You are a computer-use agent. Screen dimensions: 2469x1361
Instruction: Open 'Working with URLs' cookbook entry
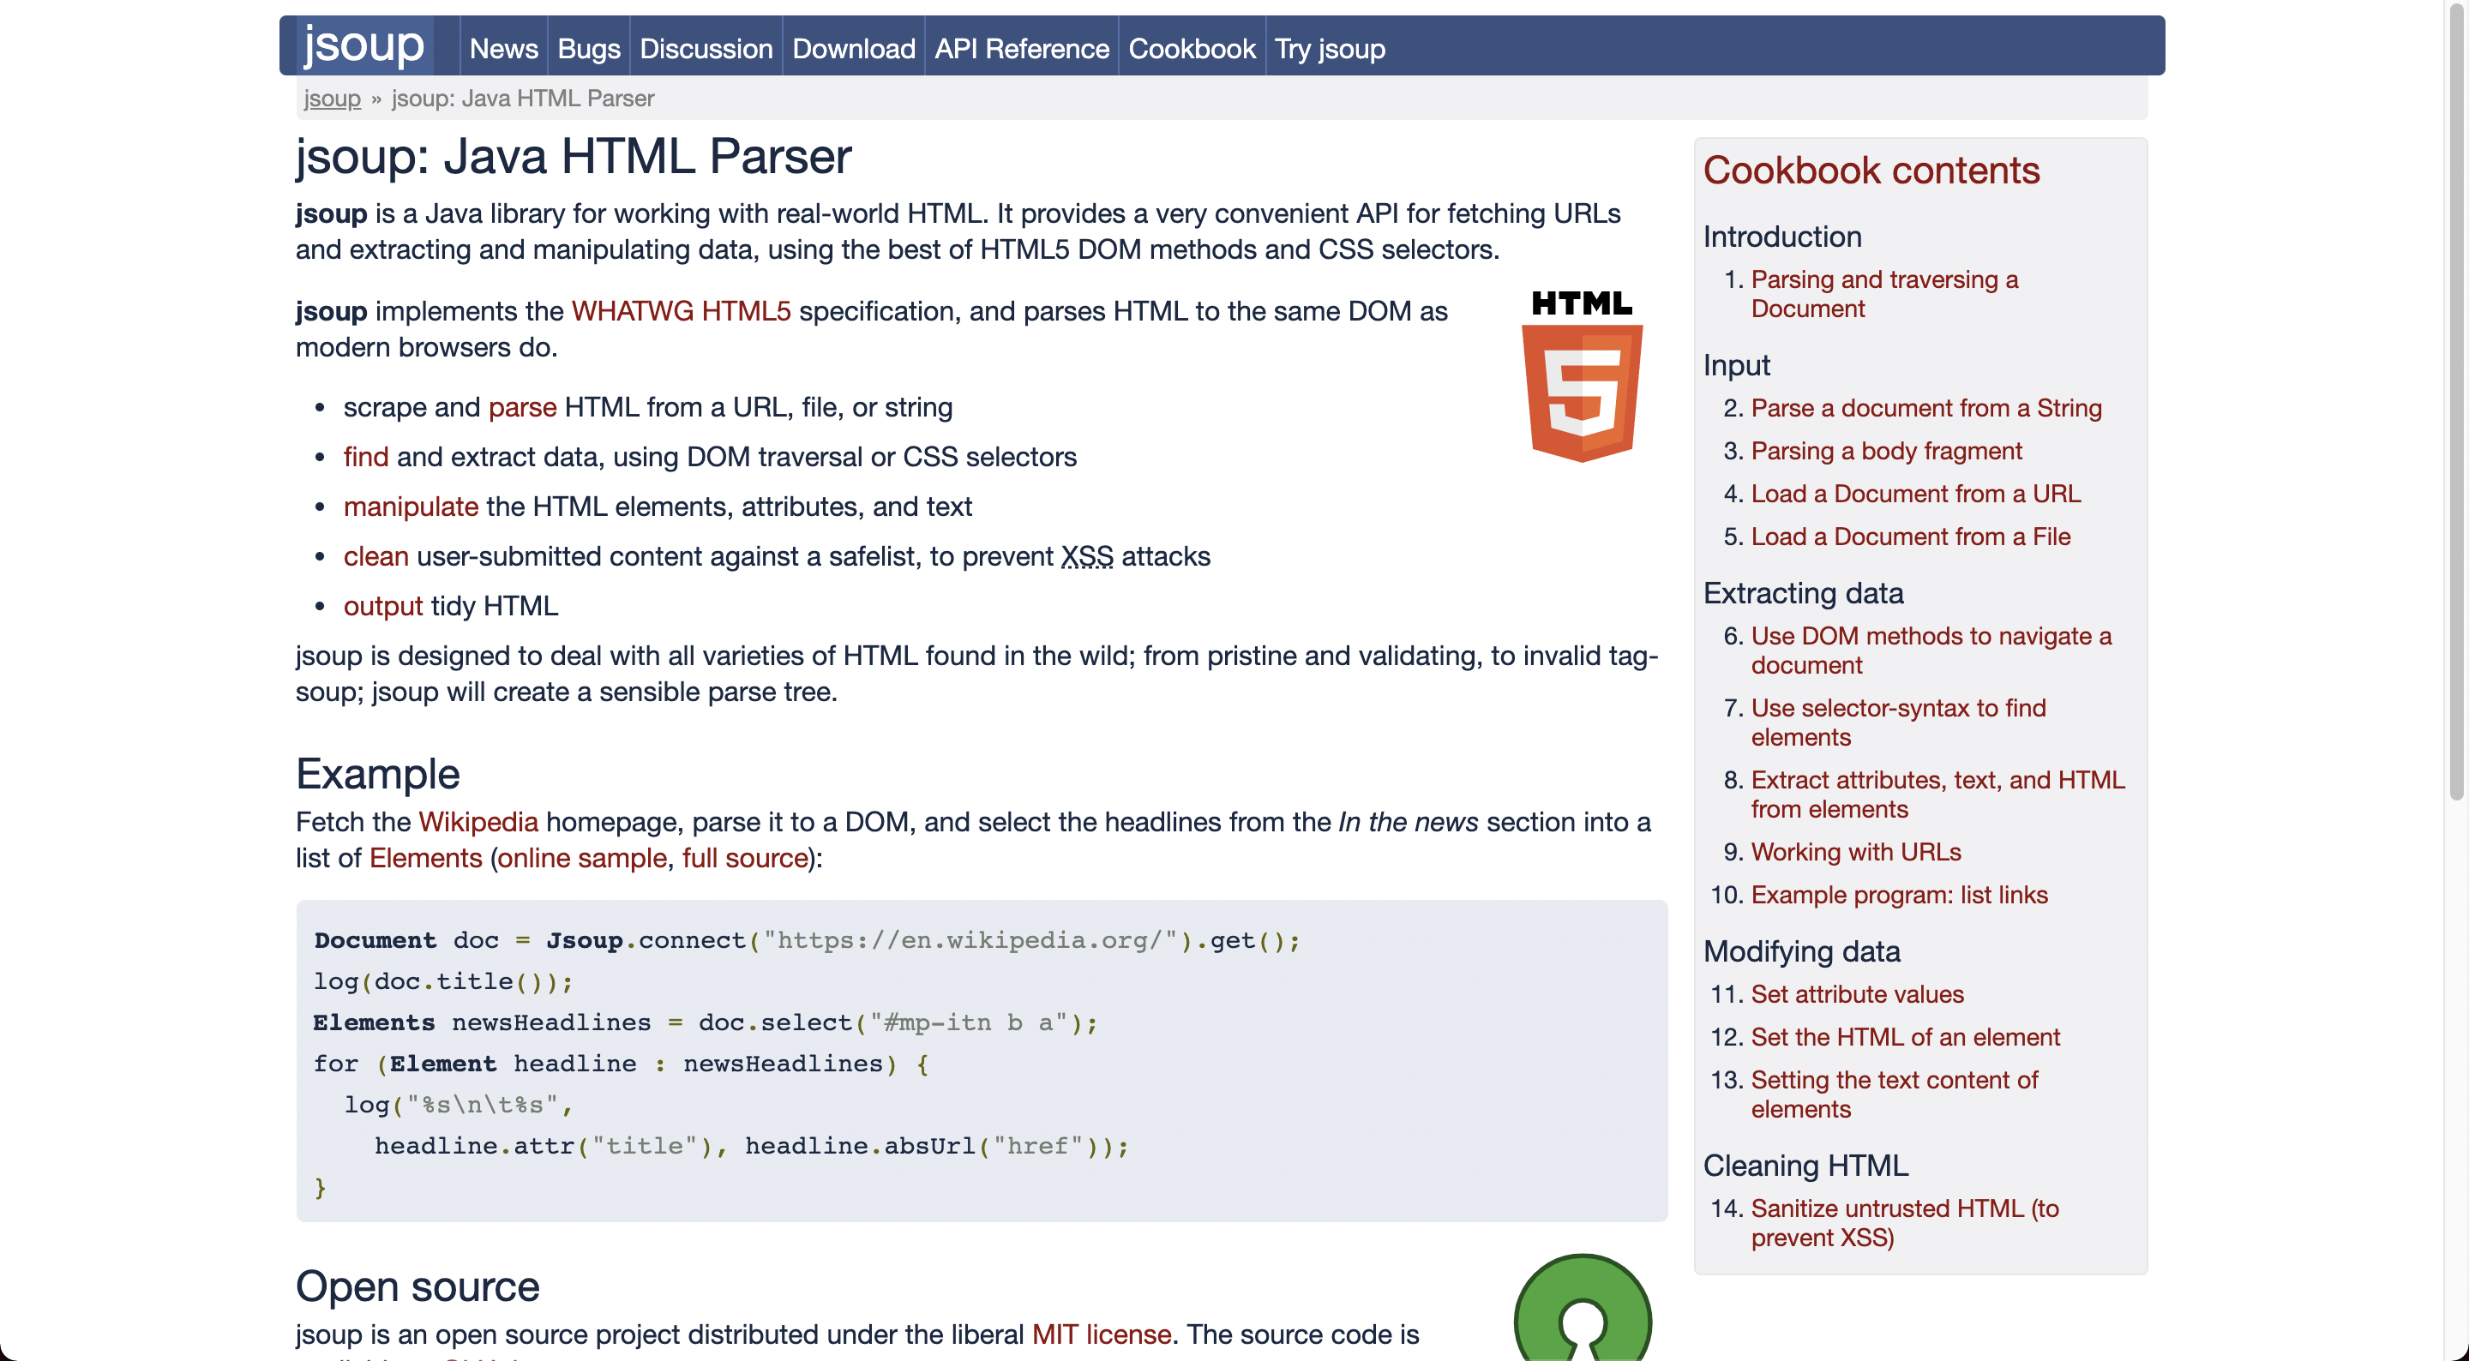click(1855, 852)
